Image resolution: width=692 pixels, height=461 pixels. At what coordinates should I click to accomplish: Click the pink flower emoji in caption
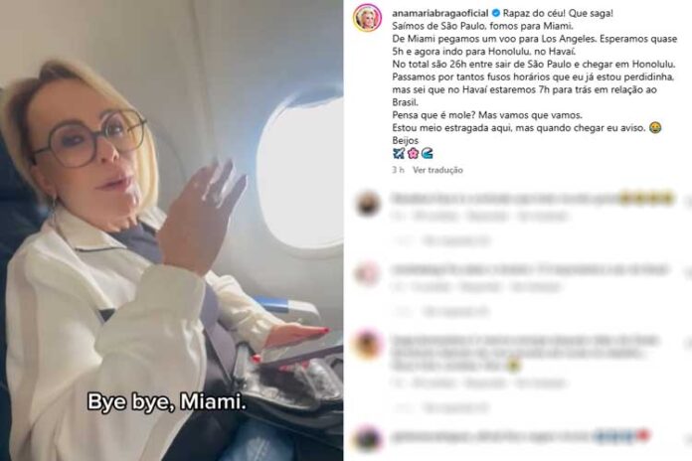pyautogui.click(x=413, y=153)
